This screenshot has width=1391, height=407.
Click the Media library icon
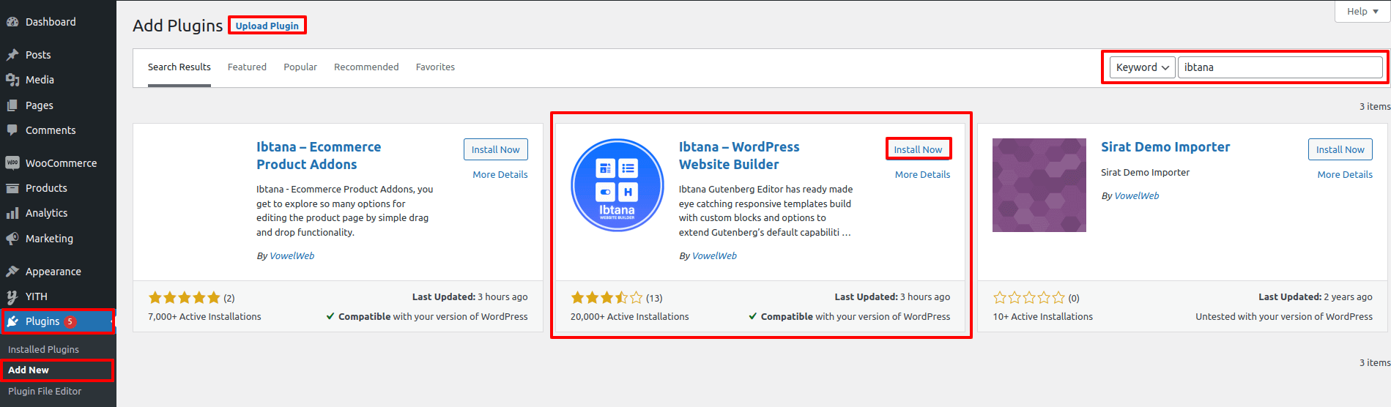coord(12,80)
